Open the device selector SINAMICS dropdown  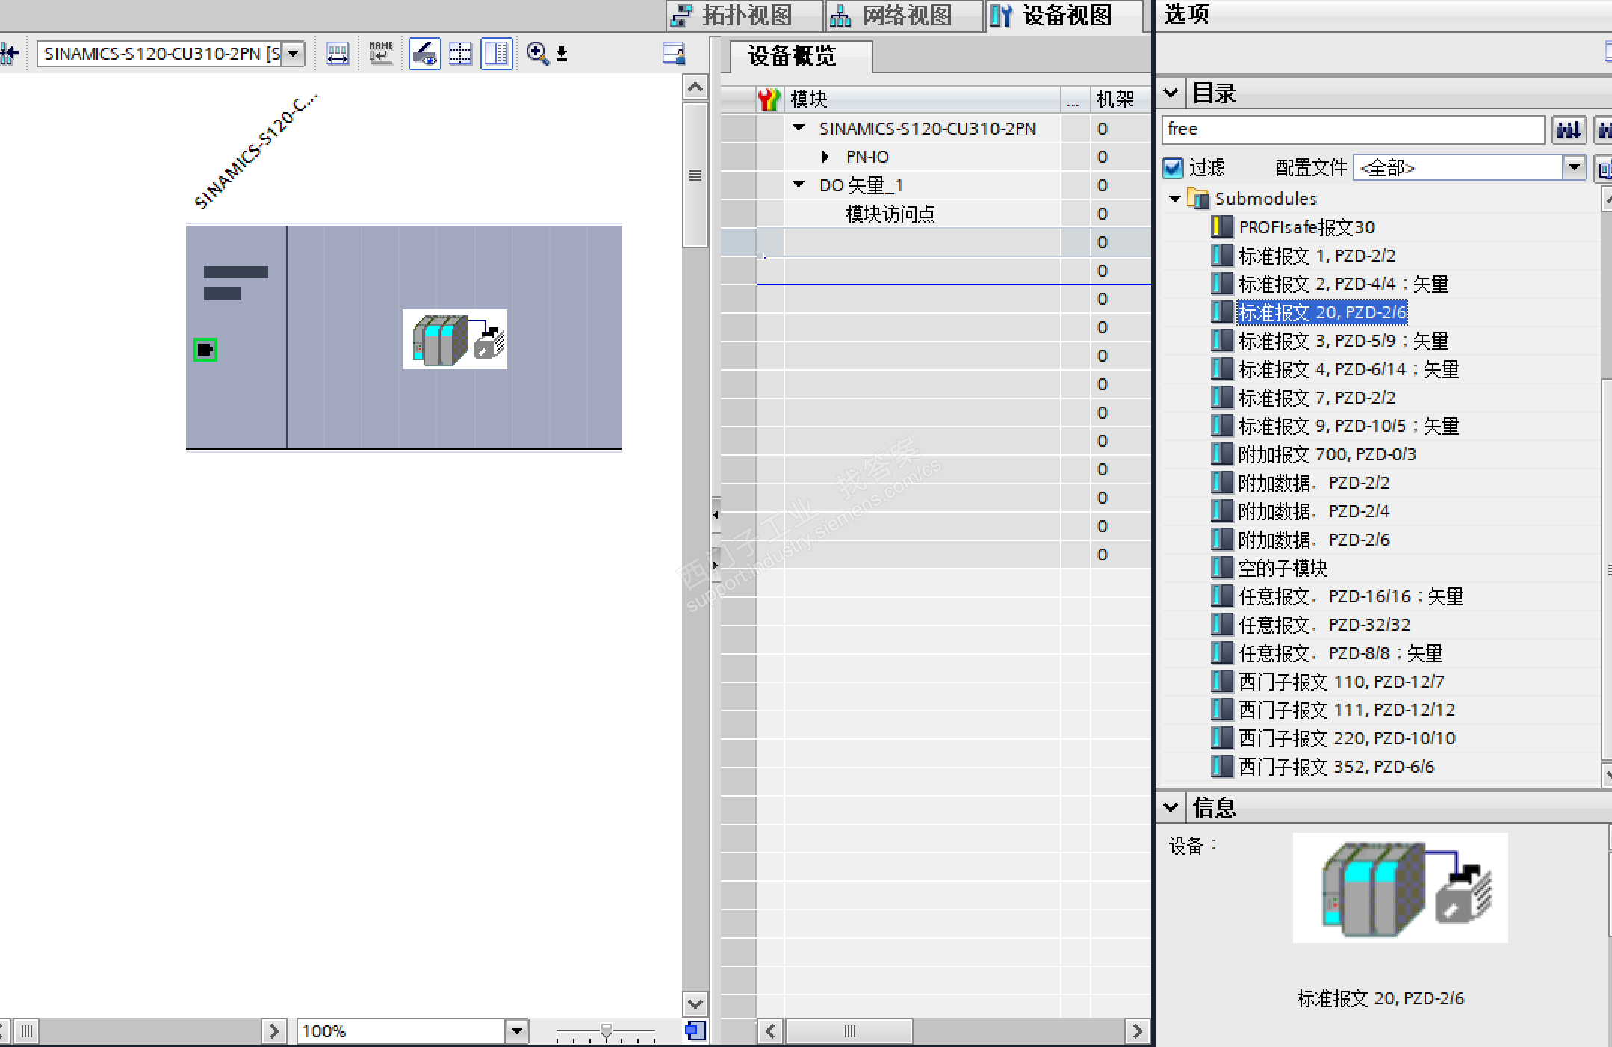click(294, 53)
